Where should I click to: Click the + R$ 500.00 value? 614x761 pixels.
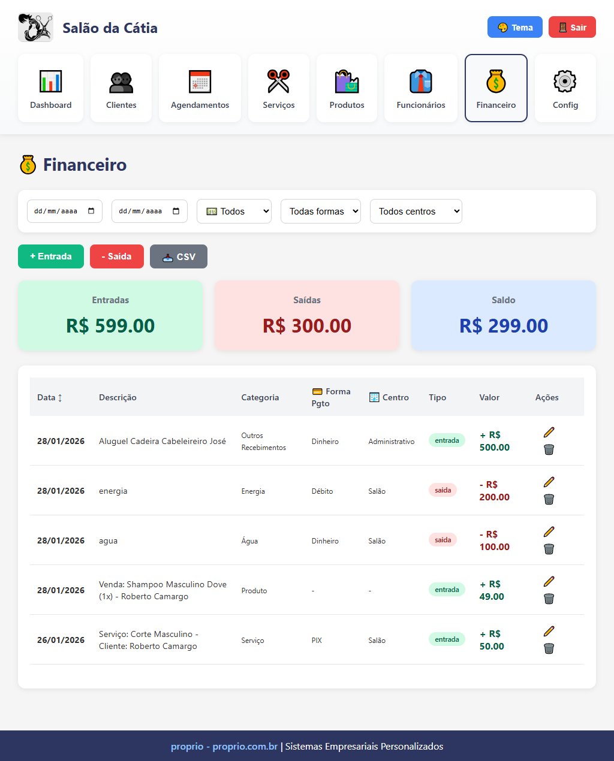[x=495, y=441]
